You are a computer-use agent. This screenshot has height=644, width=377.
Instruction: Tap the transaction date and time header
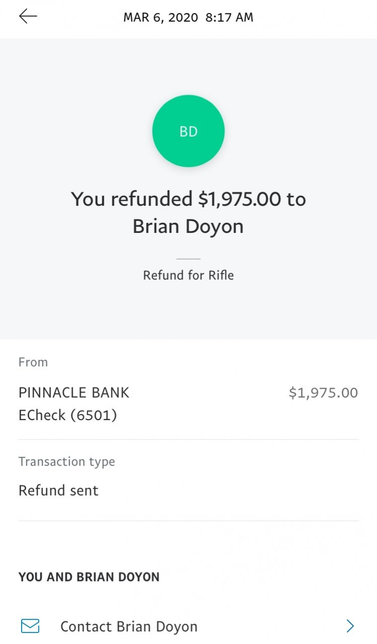point(188,18)
